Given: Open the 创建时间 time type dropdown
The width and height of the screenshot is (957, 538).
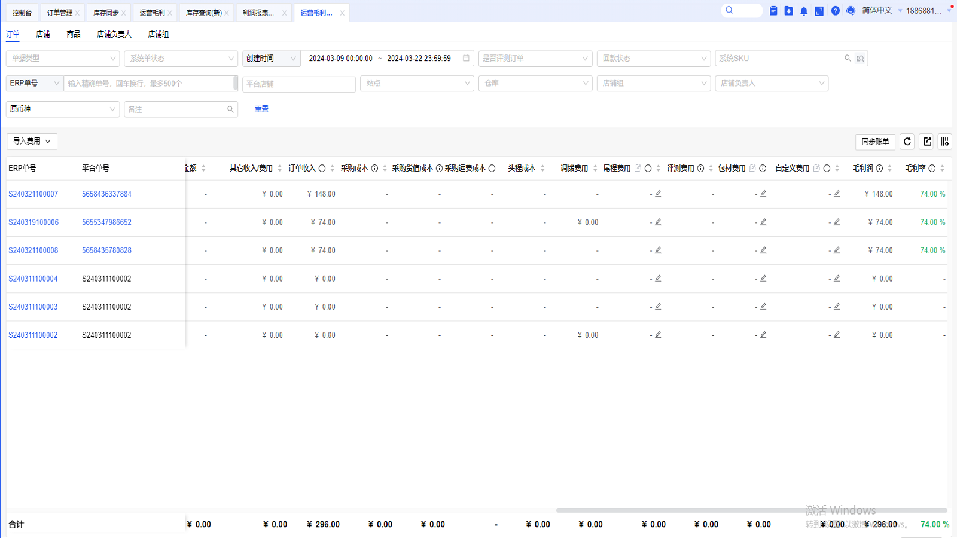Looking at the screenshot, I should pos(271,58).
